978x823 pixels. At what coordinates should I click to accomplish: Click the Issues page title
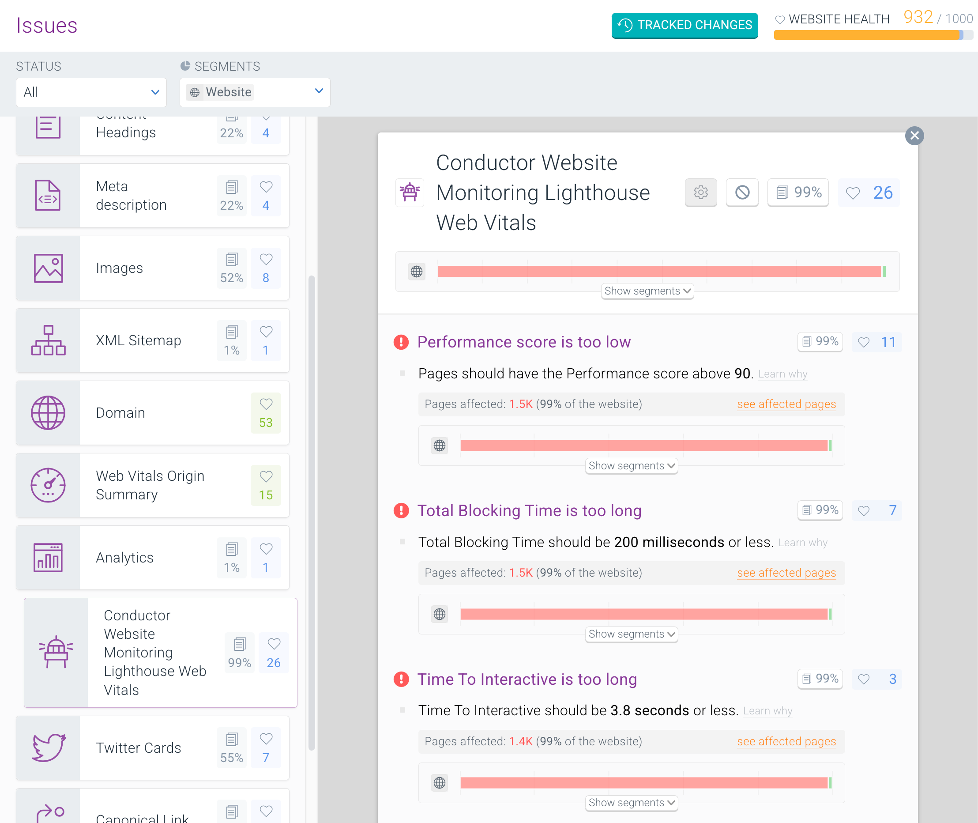pyautogui.click(x=47, y=25)
